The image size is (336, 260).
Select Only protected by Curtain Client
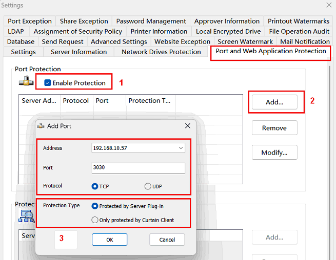[95, 220]
